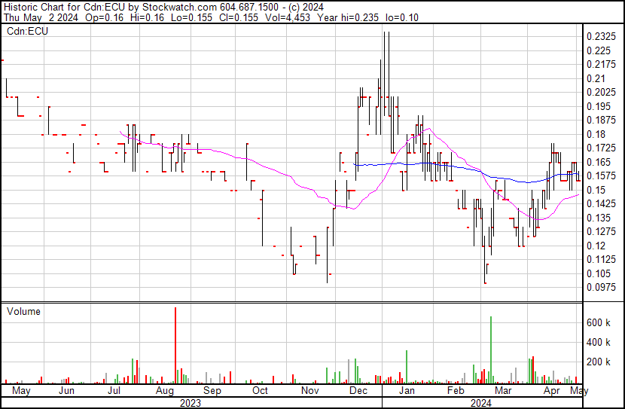Select the Jul month marker on the timeline
This screenshot has height=409, width=625.
115,391
